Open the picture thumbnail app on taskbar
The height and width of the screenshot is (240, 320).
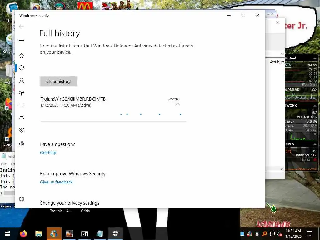tap(69, 234)
